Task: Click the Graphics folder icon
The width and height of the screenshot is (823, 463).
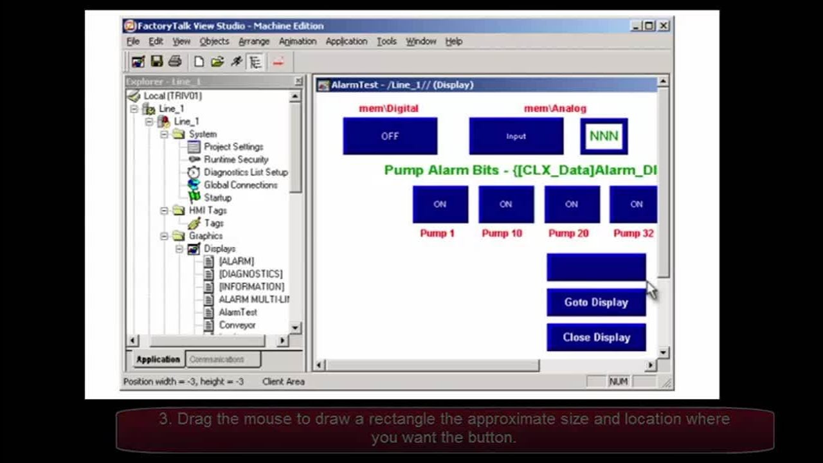Action: pyautogui.click(x=179, y=236)
